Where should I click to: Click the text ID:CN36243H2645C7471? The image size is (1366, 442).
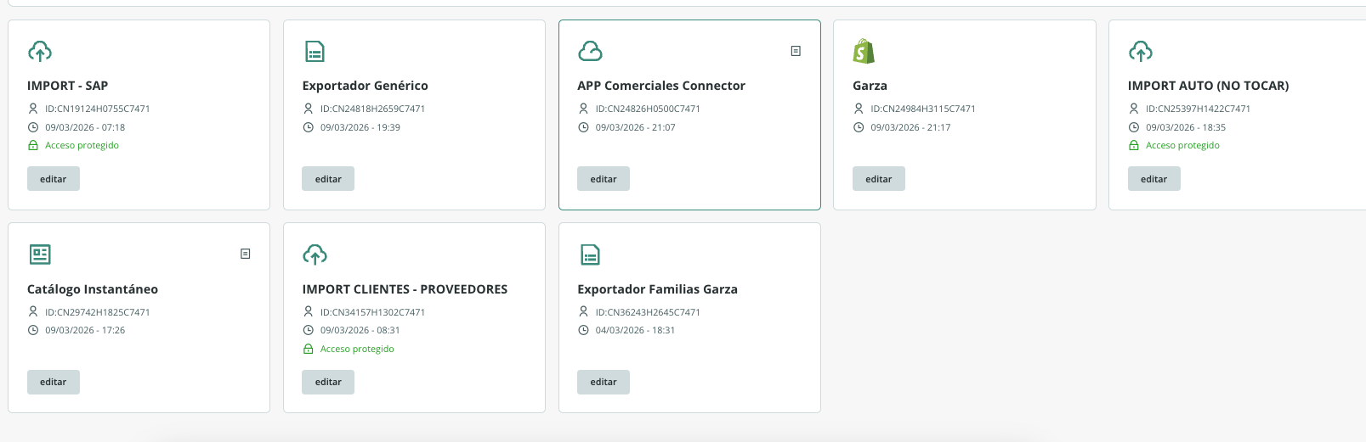648,312
